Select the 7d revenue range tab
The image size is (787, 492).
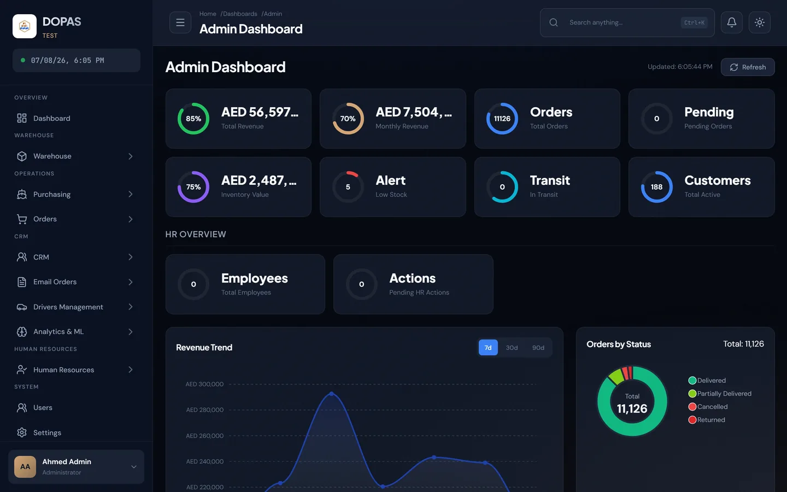tap(488, 348)
